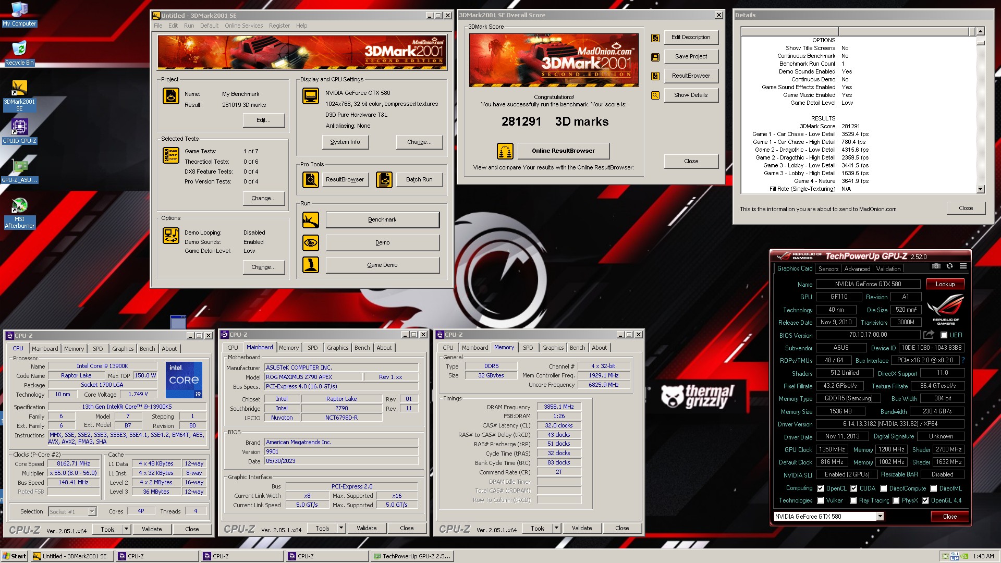This screenshot has width=1001, height=563.
Task: Toggle the Vulkan checkbox
Action: [821, 500]
